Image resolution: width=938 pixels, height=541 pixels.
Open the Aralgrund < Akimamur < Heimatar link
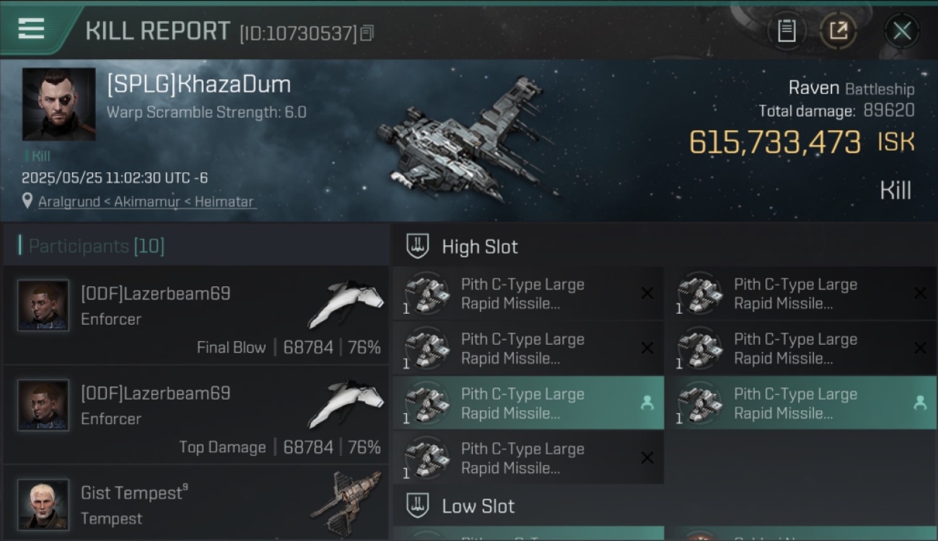[x=146, y=202]
